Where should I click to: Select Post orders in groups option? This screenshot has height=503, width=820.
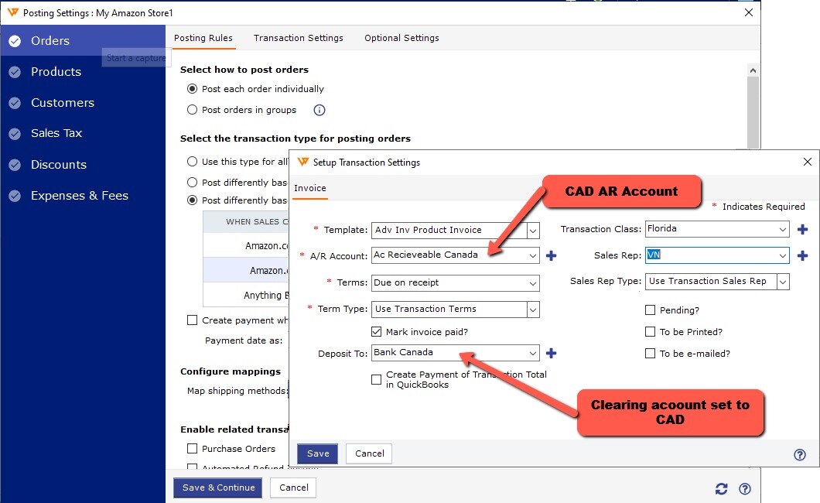point(193,110)
